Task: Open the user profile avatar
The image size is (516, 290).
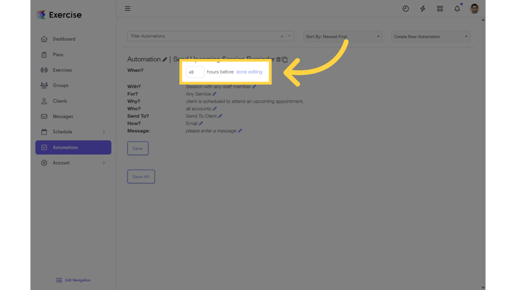Action: (474, 8)
